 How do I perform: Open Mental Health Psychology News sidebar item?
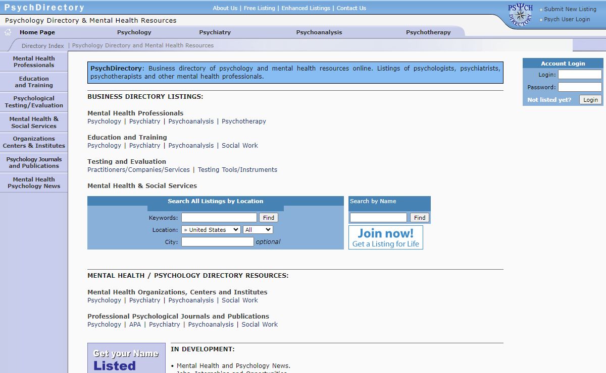coord(34,182)
